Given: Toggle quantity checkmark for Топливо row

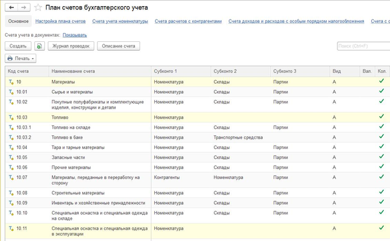Looking at the screenshot, I should point(381,116).
